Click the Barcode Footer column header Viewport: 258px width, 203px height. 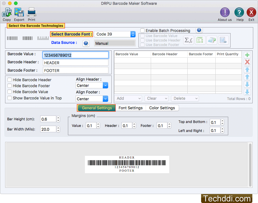(x=202, y=54)
